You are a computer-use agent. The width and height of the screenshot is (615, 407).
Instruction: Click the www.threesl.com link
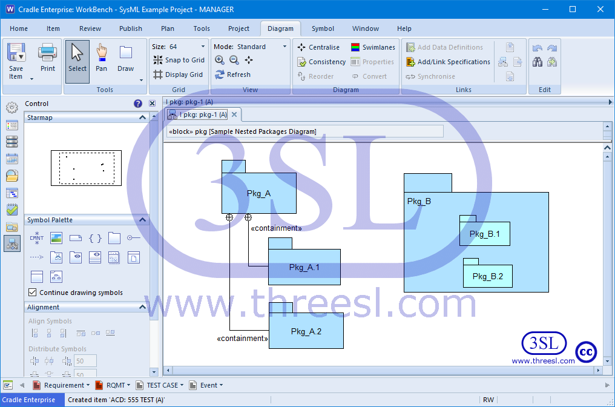pos(543,361)
